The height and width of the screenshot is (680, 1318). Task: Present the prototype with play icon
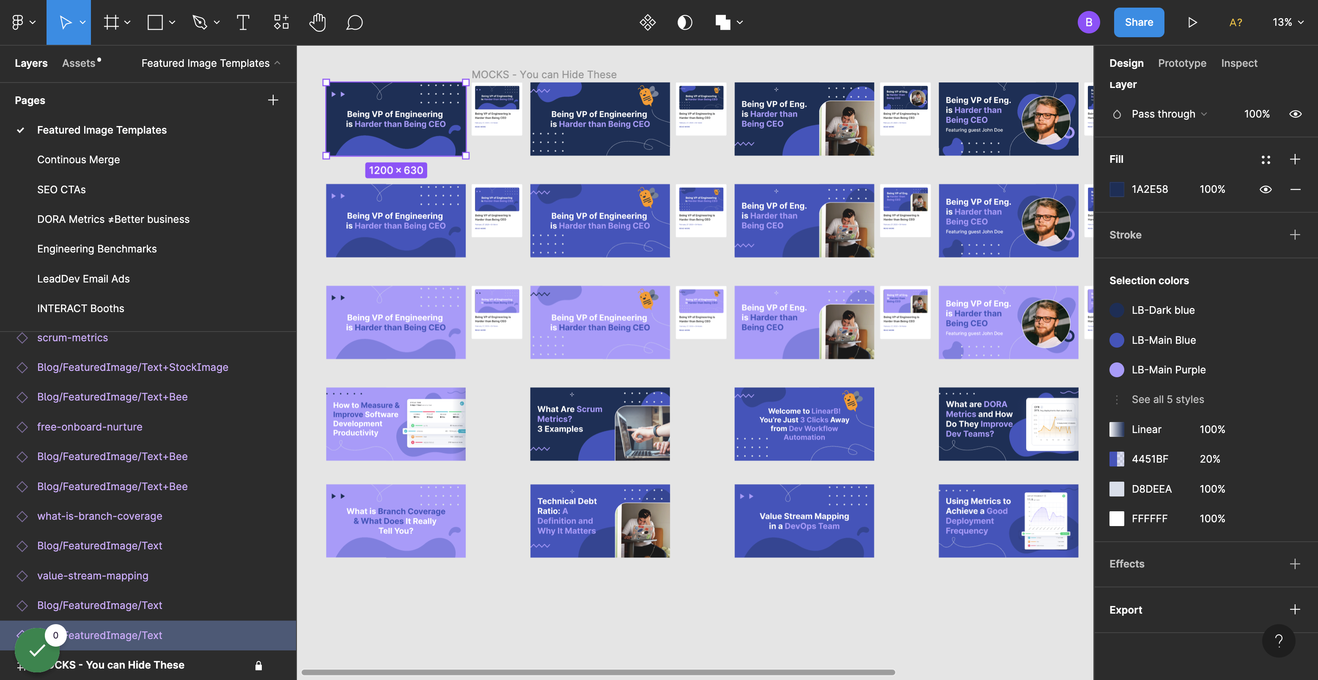point(1192,22)
